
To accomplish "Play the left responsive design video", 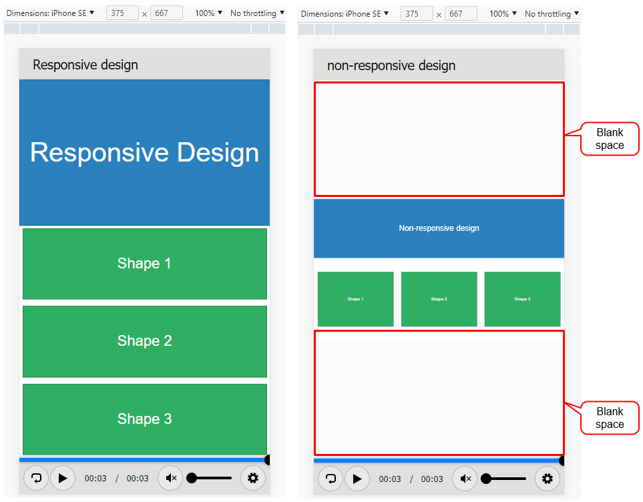I will click(63, 478).
